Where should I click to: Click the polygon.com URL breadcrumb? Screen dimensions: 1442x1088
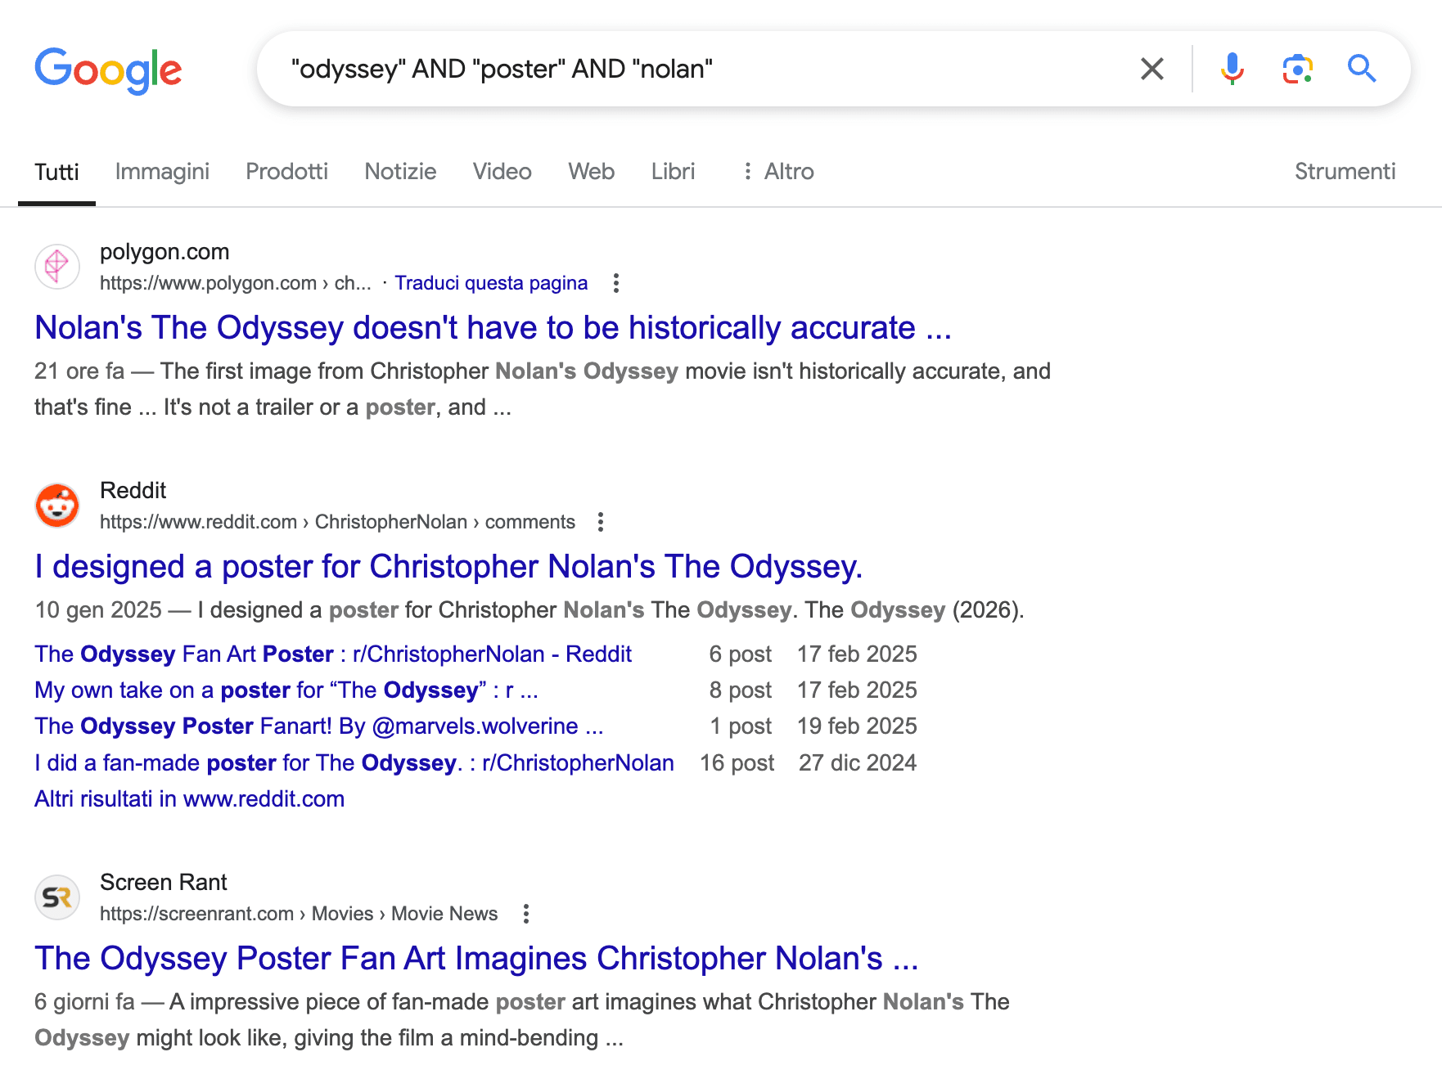tap(236, 283)
